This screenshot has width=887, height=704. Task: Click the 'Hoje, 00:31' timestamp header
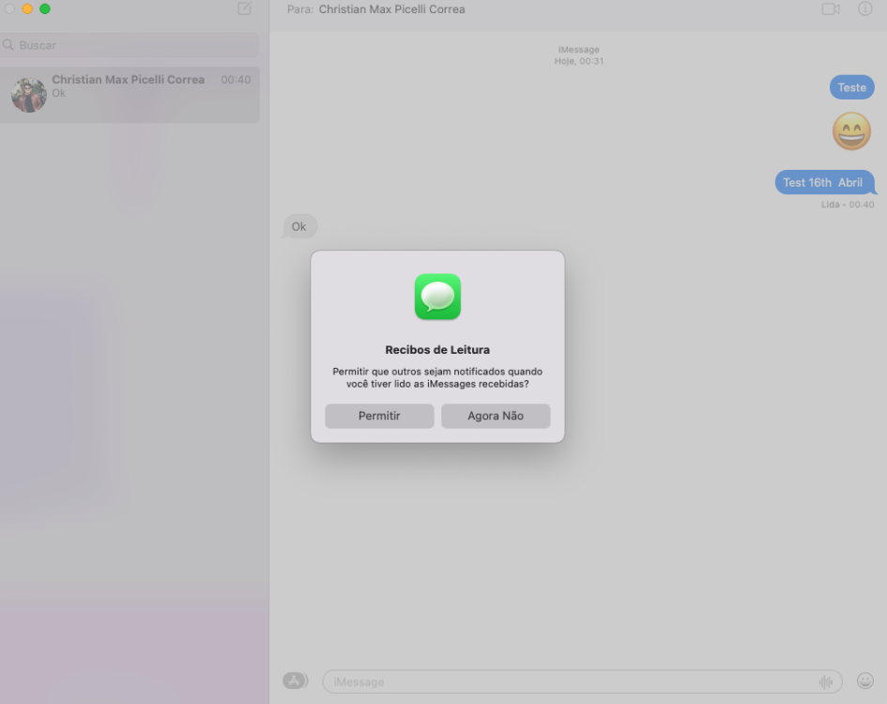point(579,61)
